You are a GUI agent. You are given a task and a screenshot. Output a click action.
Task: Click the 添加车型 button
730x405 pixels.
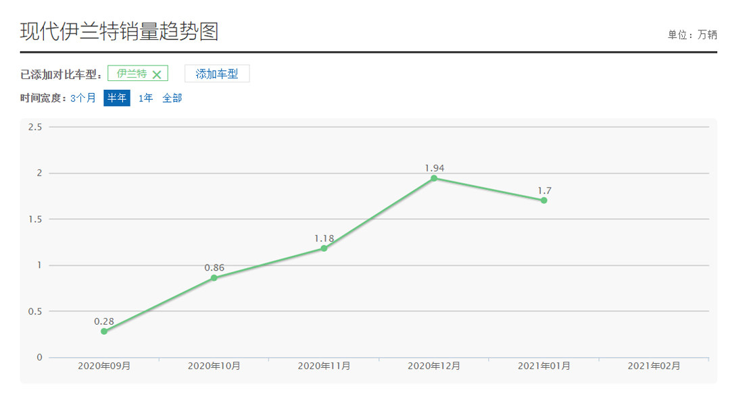[x=217, y=74]
